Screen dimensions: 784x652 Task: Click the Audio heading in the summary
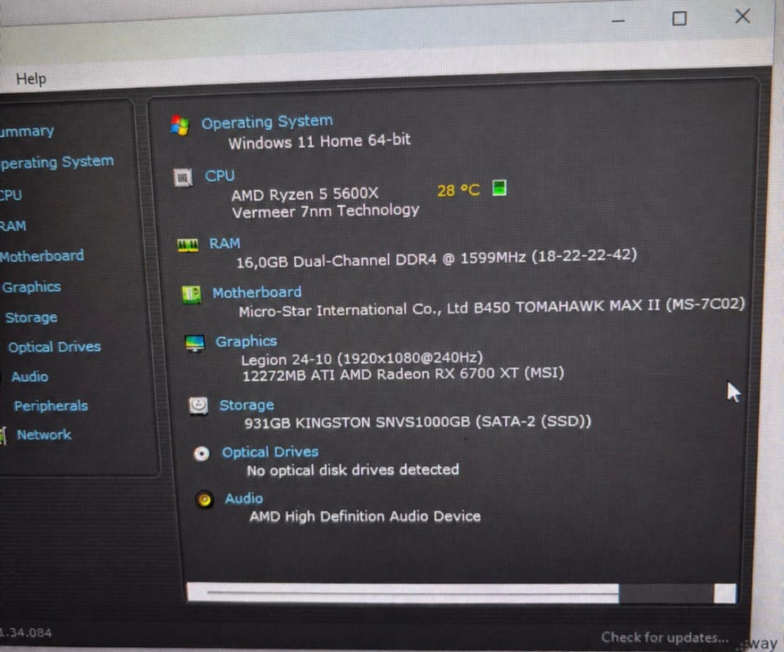(x=243, y=499)
